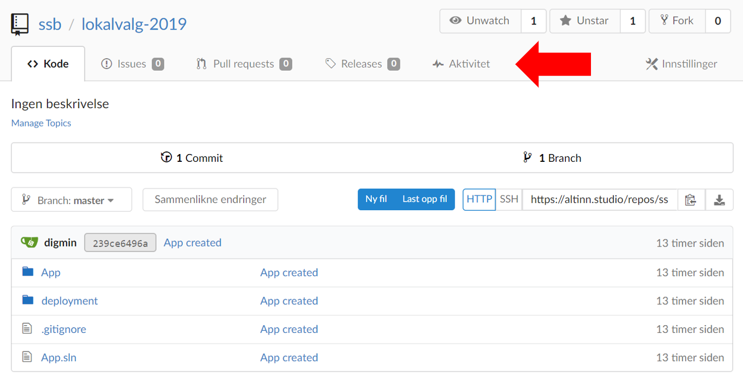
Task: Click the Ny fil button
Action: pos(376,199)
